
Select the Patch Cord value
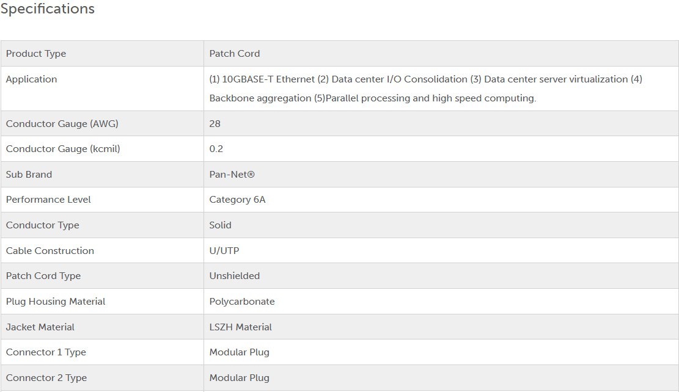tap(235, 54)
